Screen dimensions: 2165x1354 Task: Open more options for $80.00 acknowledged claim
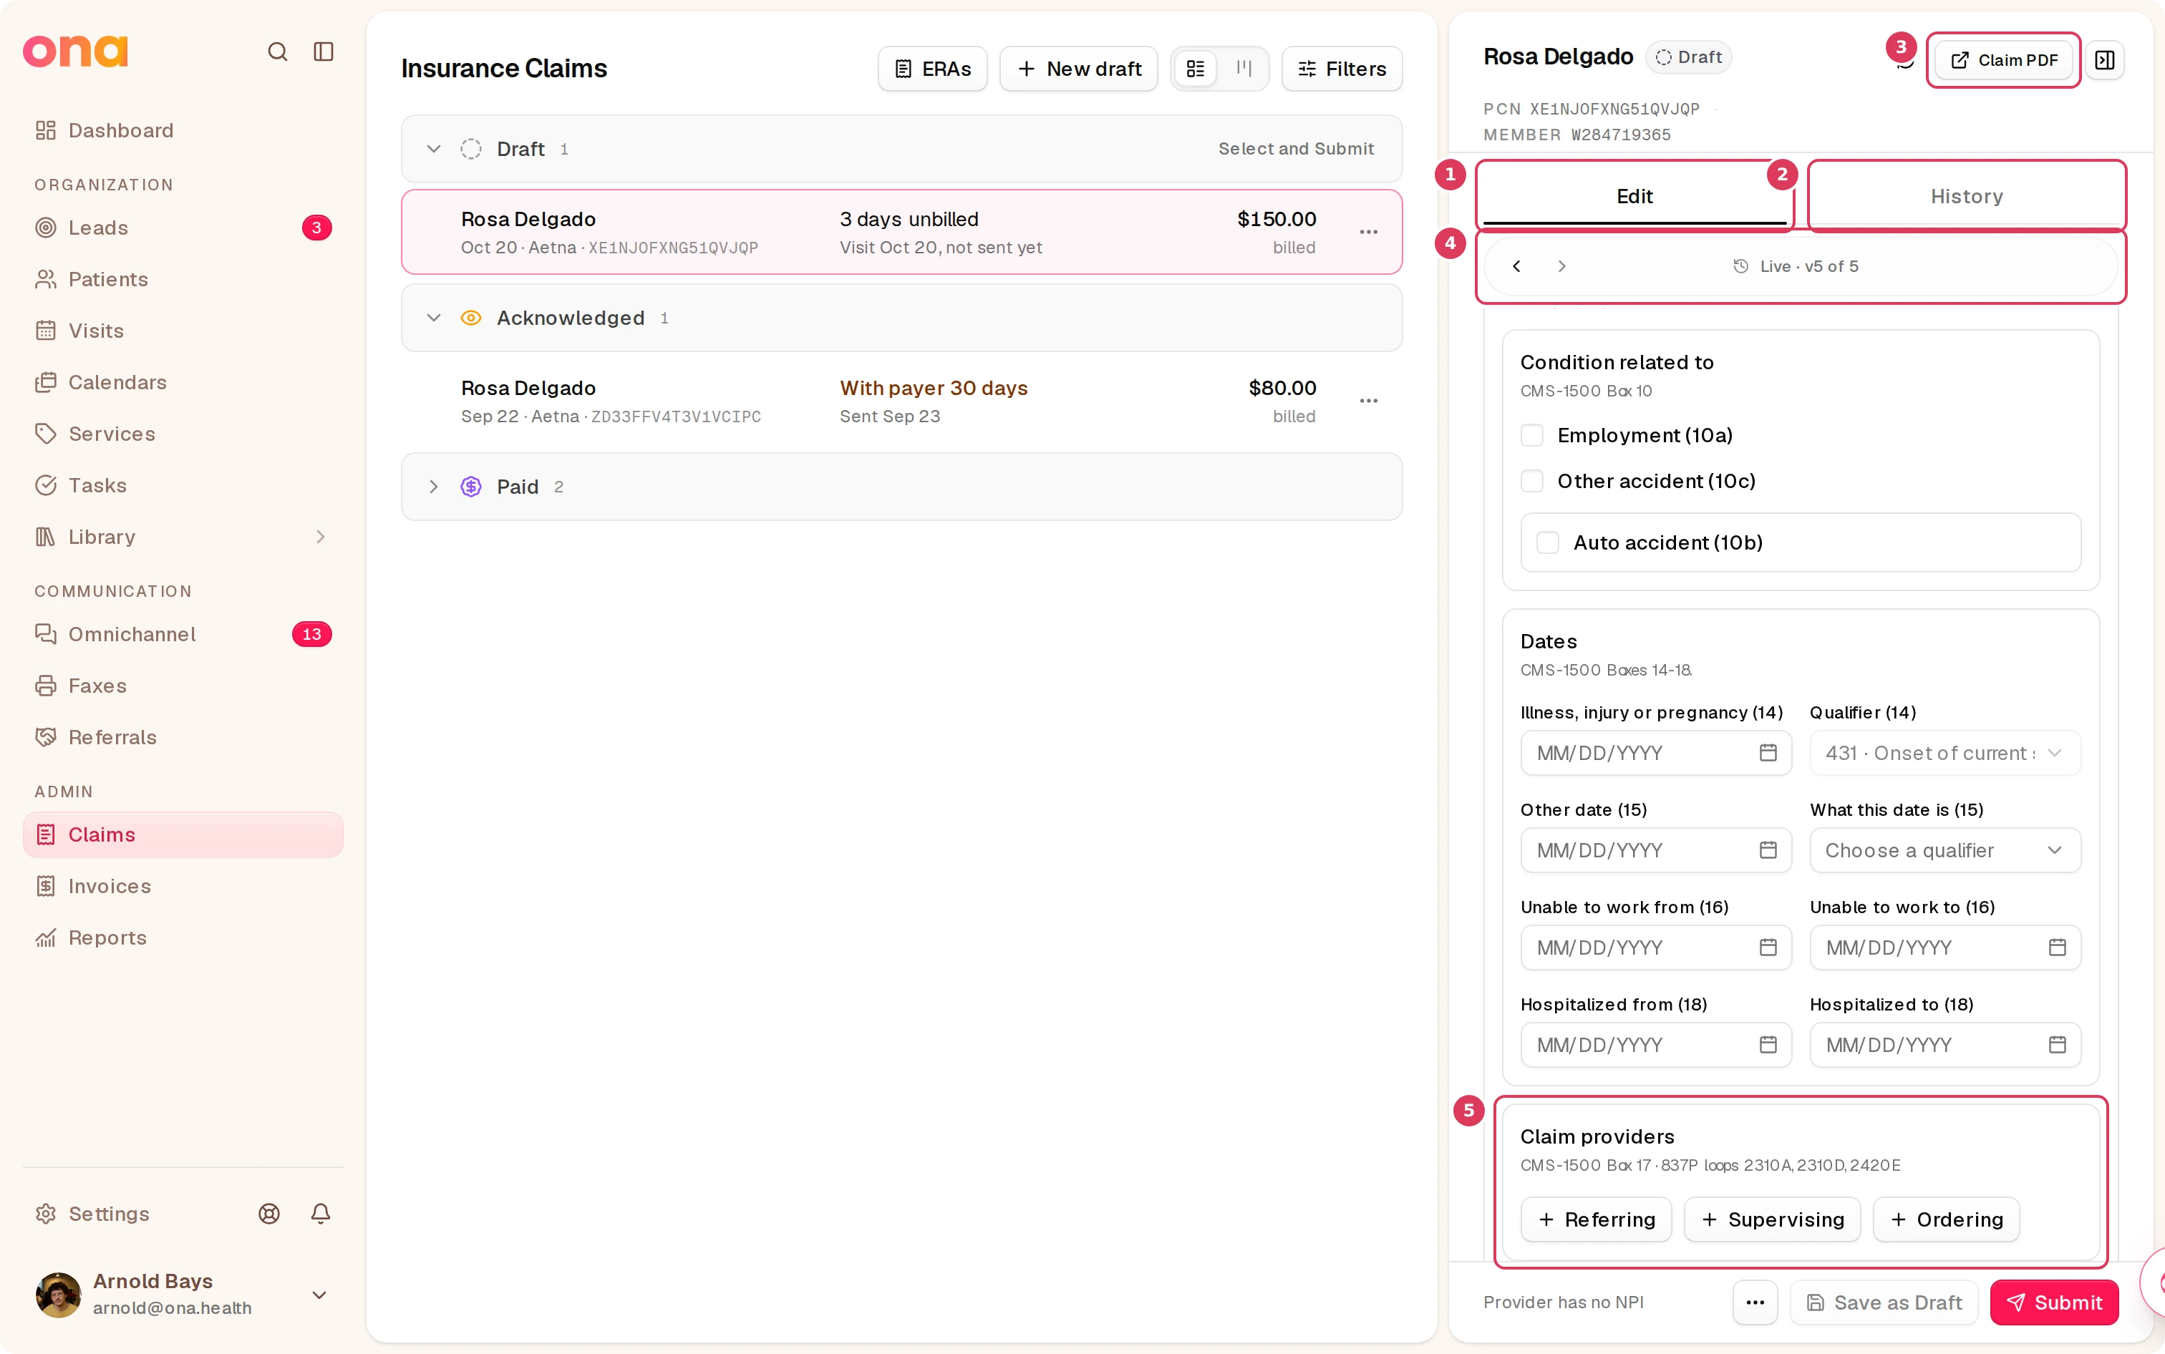[x=1369, y=401]
